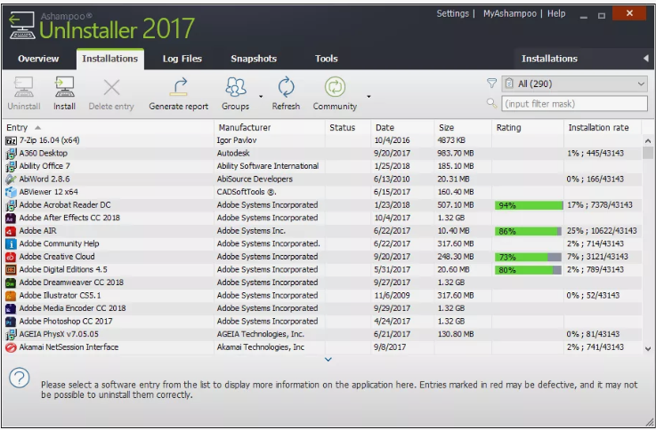Select the Ability Office 7 entry
Screen dimensions: 656x430
[45, 166]
